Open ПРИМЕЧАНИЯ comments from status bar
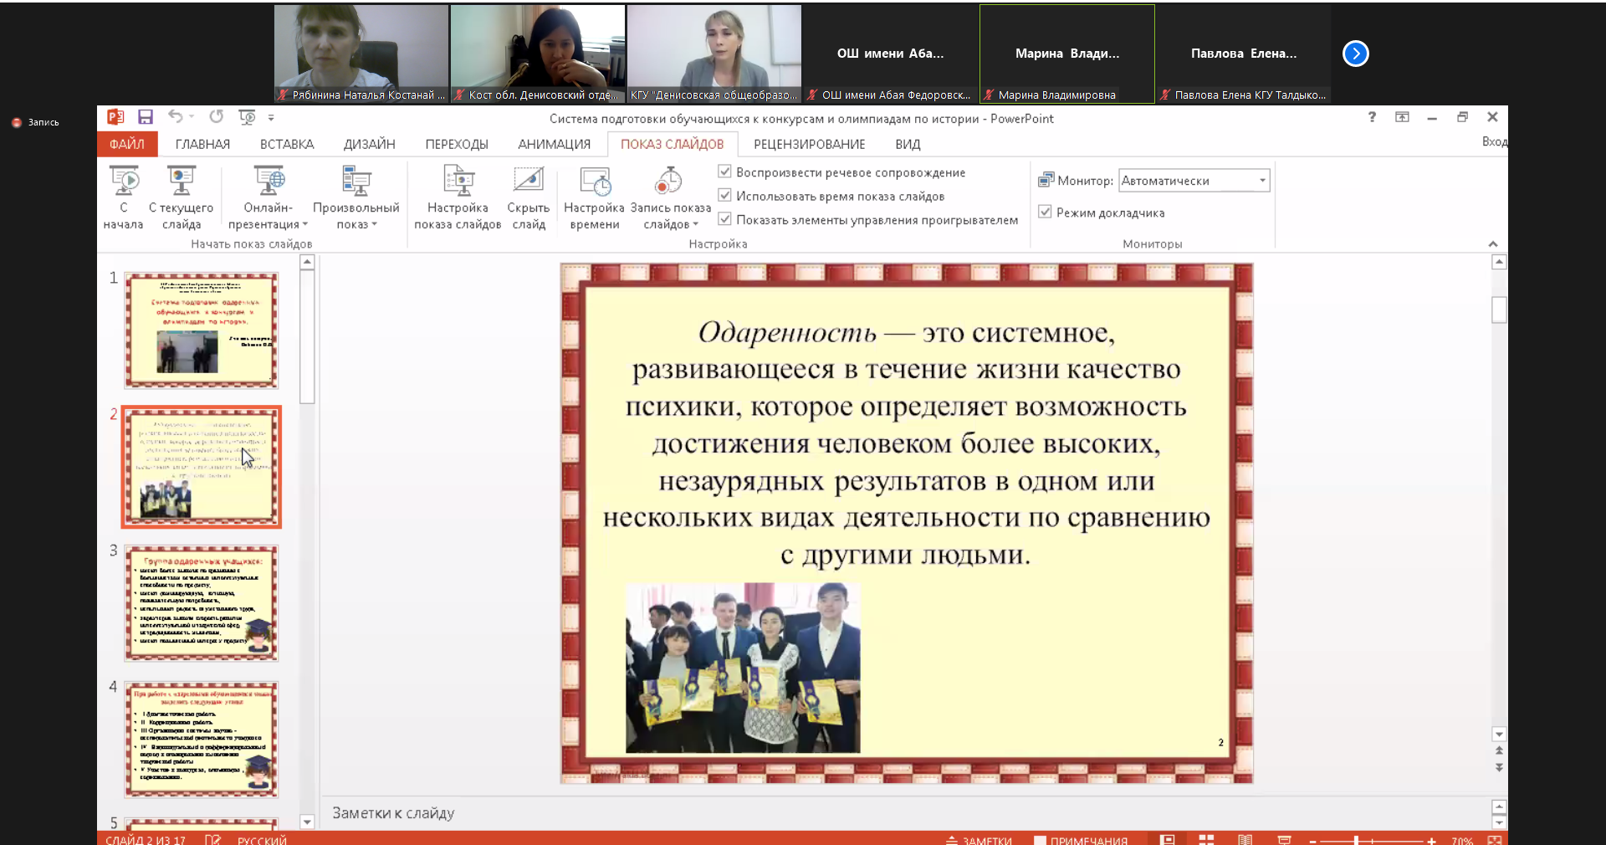 [1080, 839]
